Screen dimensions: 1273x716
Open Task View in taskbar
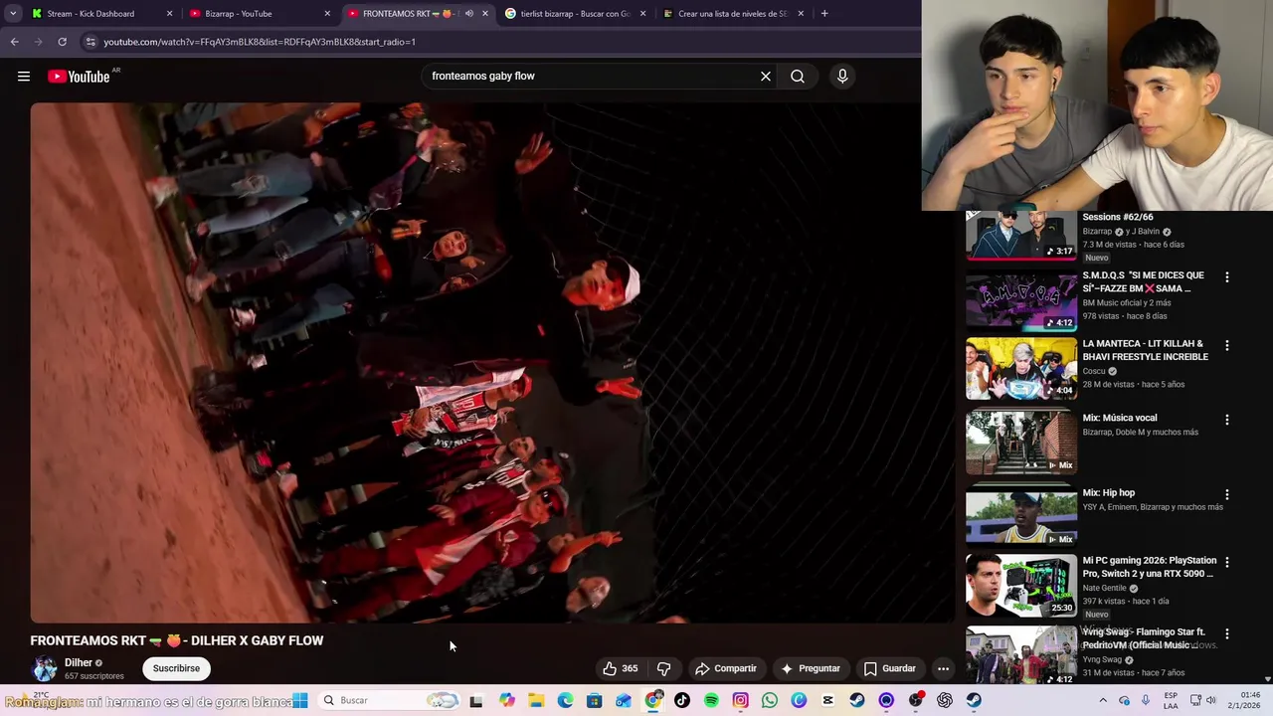[476, 700]
